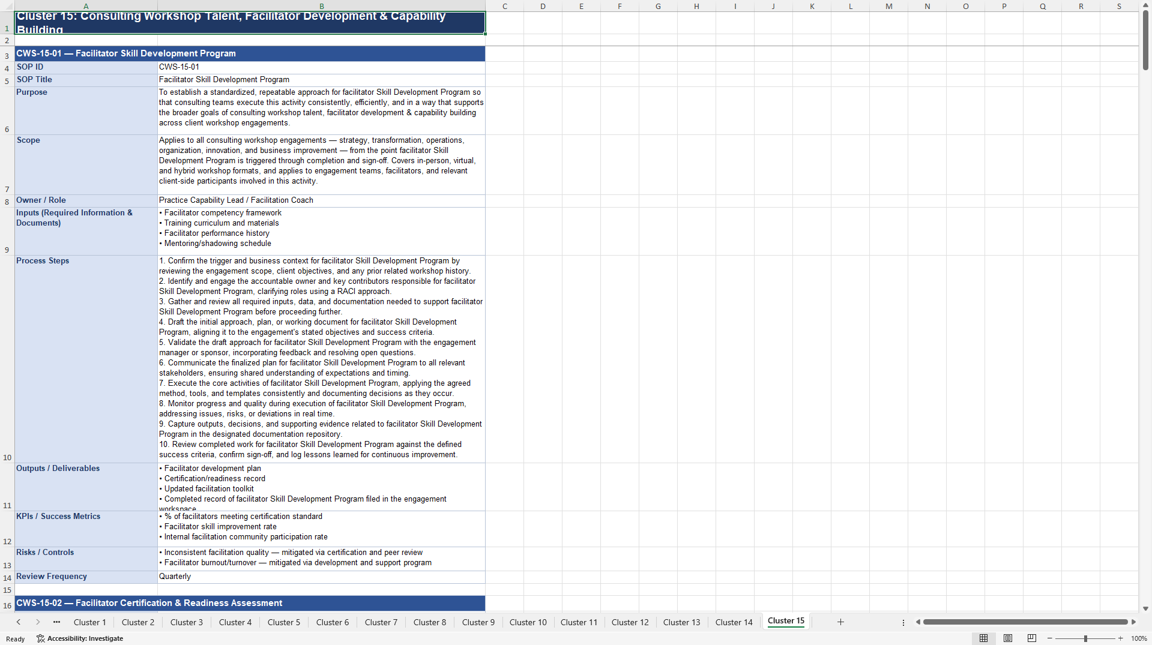
Task: Switch to Page Break Preview
Action: pyautogui.click(x=1032, y=638)
